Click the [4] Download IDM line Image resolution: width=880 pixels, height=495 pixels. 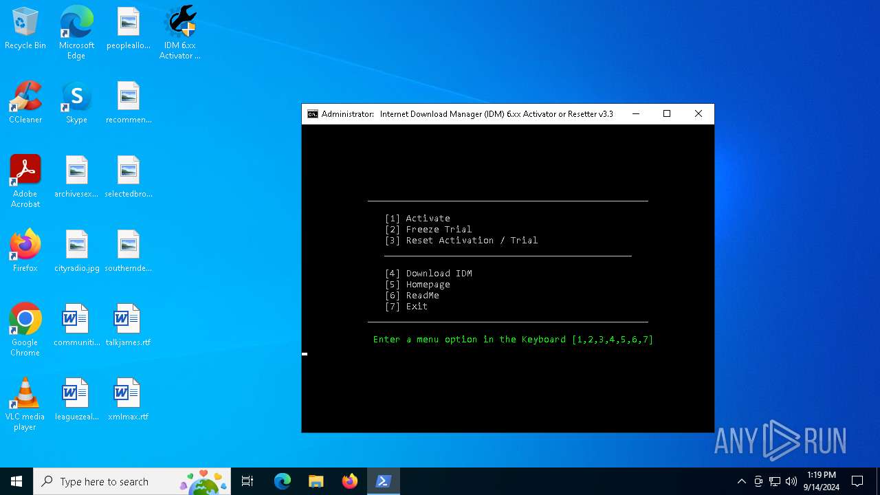(428, 274)
